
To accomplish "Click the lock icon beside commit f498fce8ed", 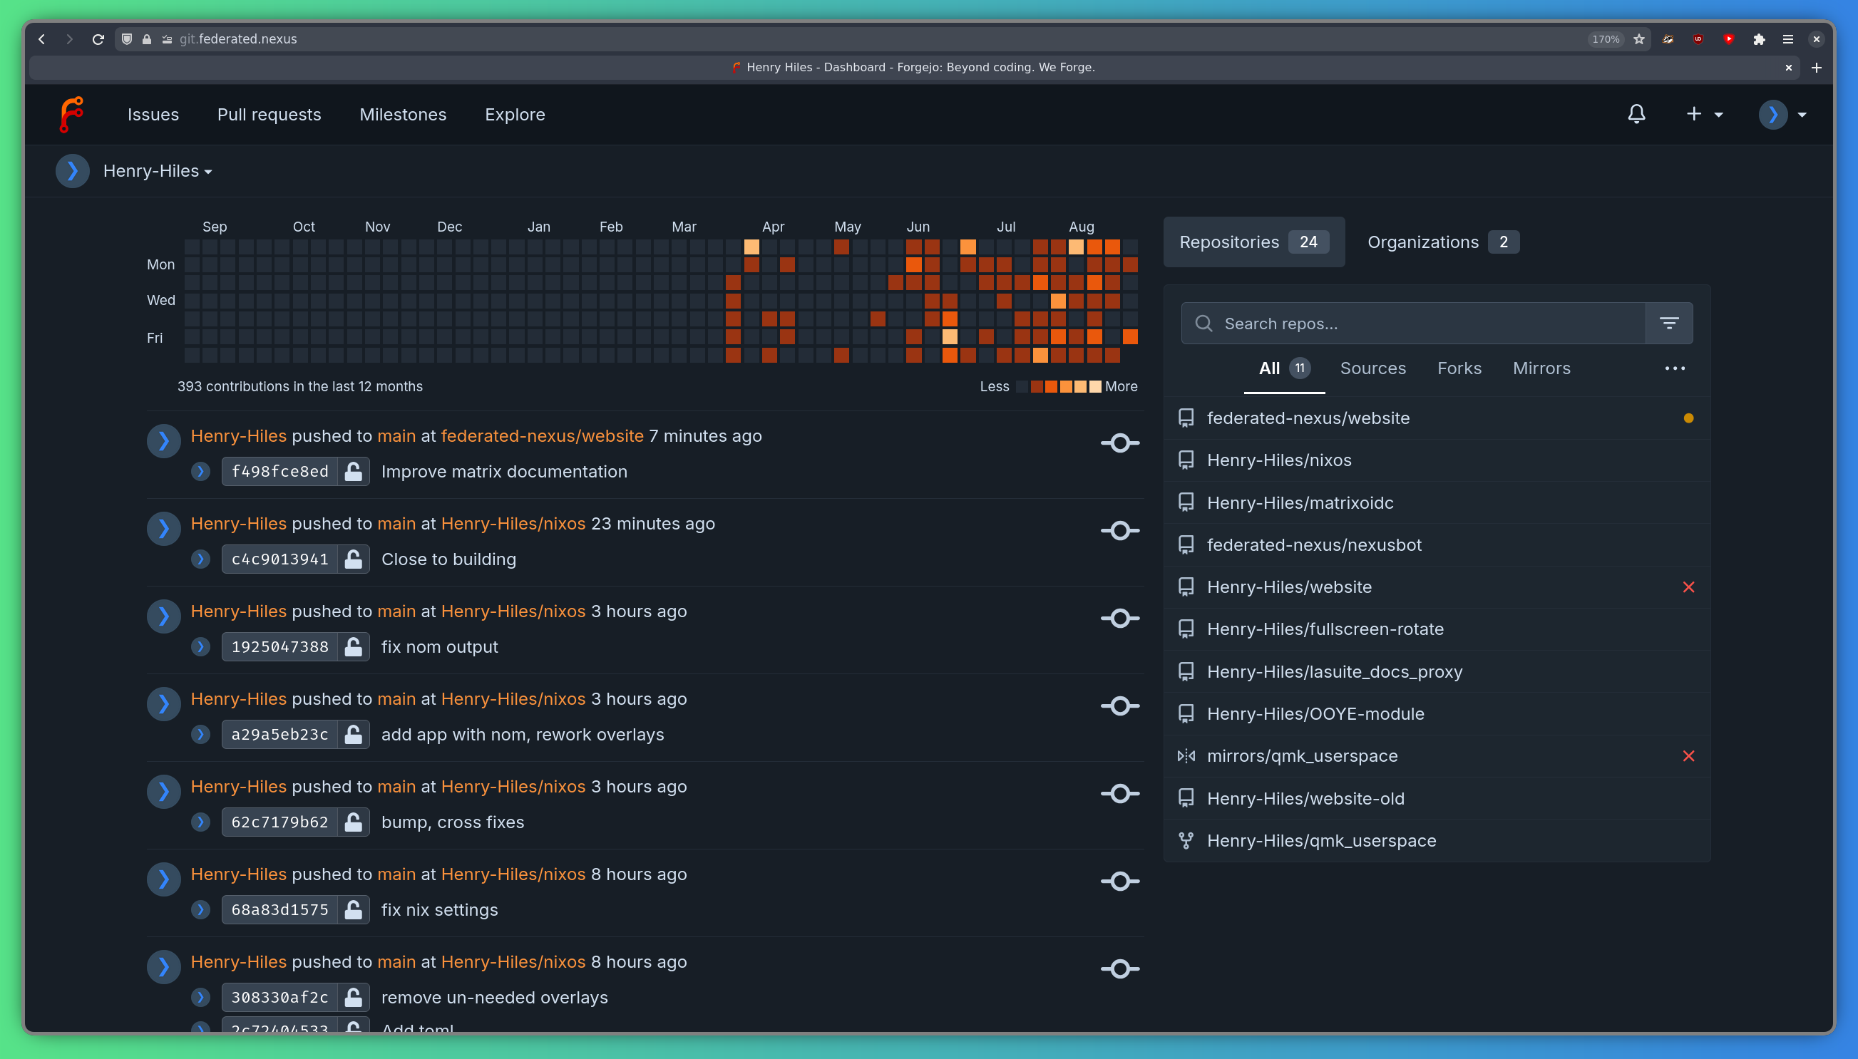I will [354, 471].
